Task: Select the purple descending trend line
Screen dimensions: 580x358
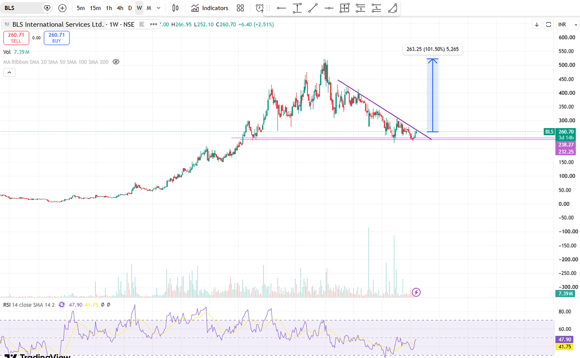Action: (384, 109)
